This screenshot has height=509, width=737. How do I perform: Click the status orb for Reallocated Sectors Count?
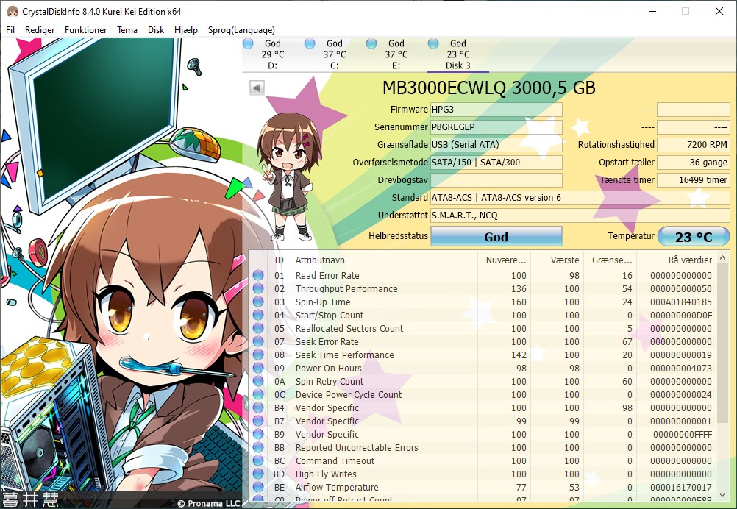pos(258,328)
